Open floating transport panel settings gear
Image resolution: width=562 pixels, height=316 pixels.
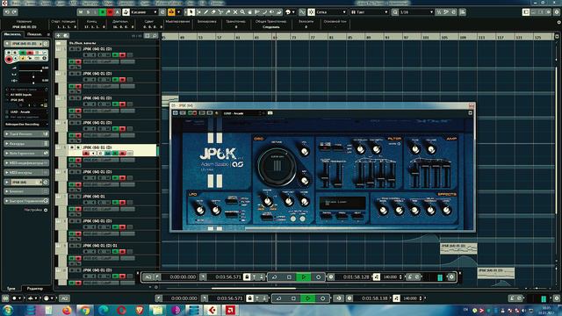(x=451, y=277)
